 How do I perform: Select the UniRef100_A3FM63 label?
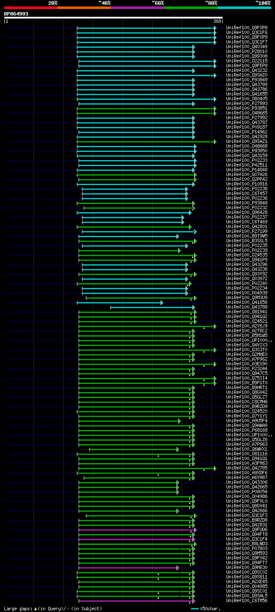247,463
